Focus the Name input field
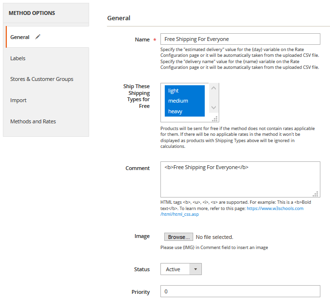Screen dimensions: 330x303 tap(240, 39)
